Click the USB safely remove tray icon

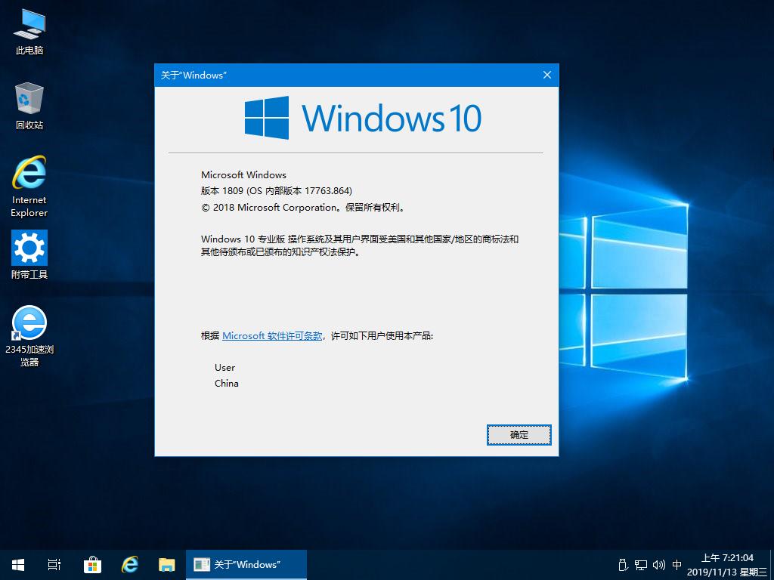click(623, 565)
